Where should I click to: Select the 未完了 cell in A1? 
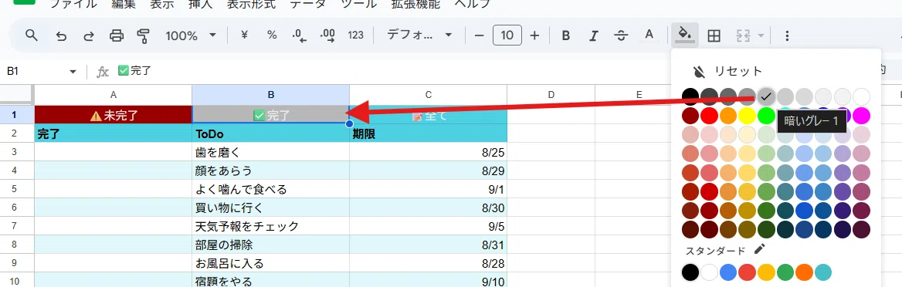point(114,114)
